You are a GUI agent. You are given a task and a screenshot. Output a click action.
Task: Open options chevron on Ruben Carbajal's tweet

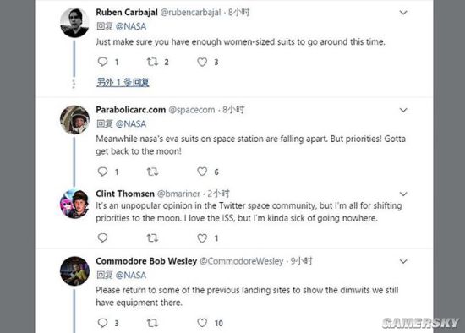403,13
